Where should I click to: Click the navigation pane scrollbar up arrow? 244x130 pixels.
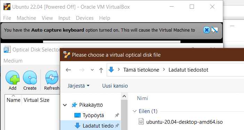[124, 96]
